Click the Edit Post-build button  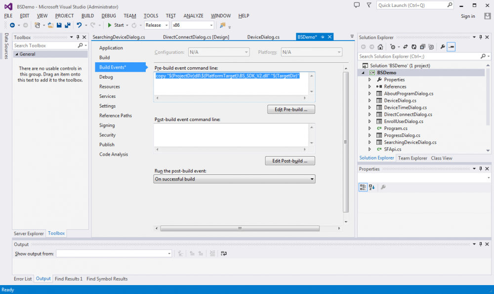pyautogui.click(x=290, y=161)
